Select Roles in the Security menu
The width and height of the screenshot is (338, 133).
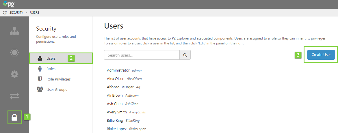[x=51, y=69]
